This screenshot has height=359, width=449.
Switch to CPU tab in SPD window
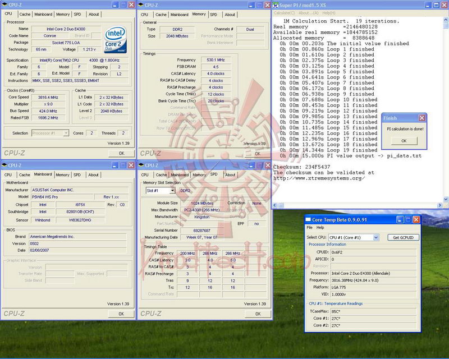pos(145,174)
